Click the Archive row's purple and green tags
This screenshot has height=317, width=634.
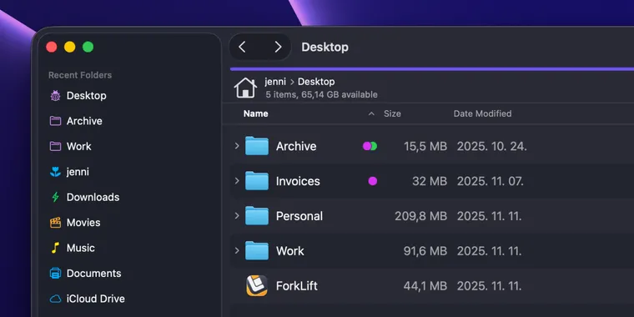pyautogui.click(x=370, y=146)
